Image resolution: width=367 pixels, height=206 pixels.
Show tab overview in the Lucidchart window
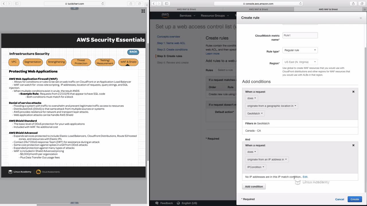(139, 4)
